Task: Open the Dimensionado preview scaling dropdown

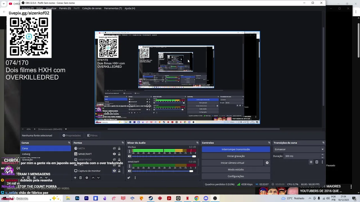Action: (x=52, y=129)
